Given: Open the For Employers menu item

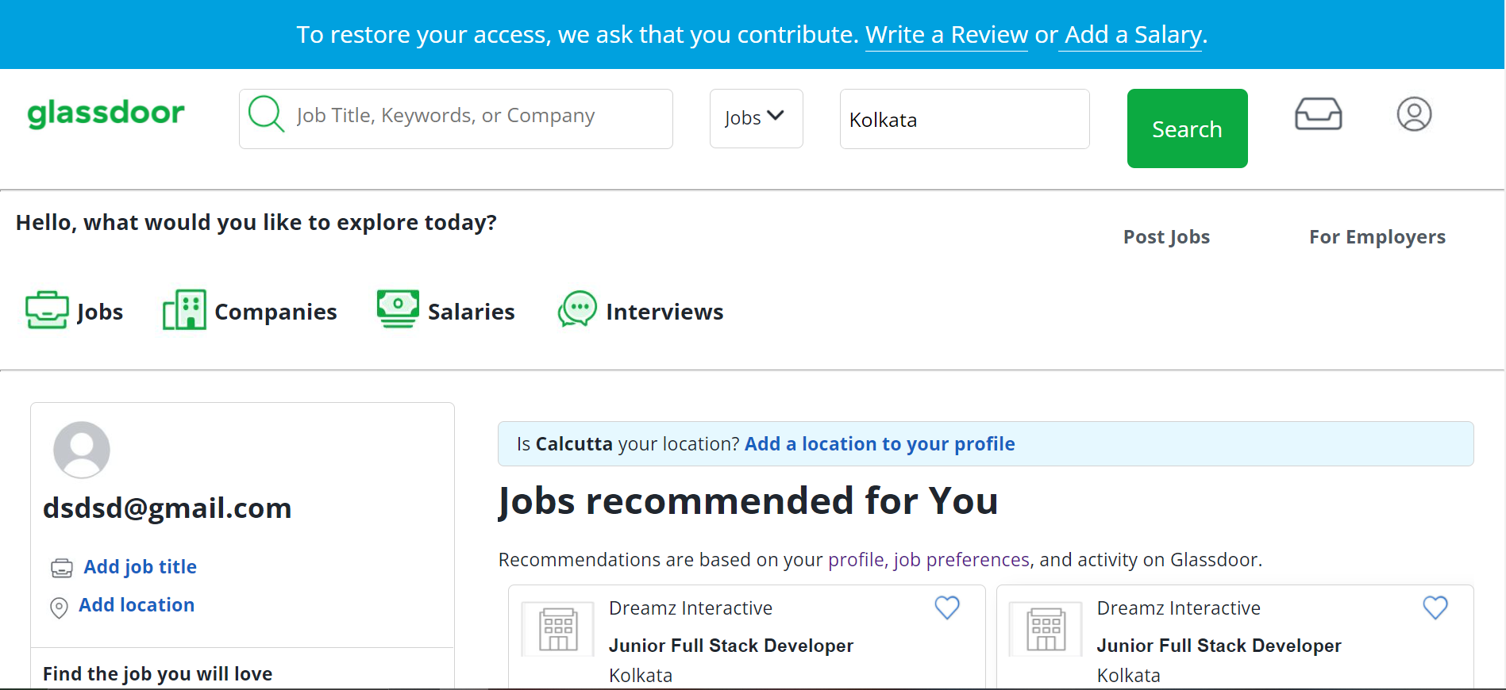Looking at the screenshot, I should (x=1377, y=237).
